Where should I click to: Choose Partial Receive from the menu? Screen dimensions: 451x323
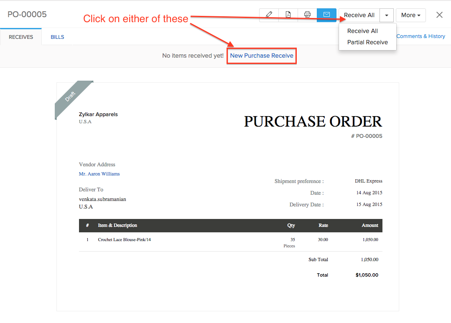coord(367,42)
